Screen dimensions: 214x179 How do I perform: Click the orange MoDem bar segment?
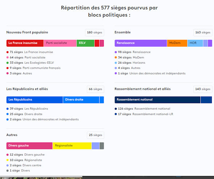(177, 43)
